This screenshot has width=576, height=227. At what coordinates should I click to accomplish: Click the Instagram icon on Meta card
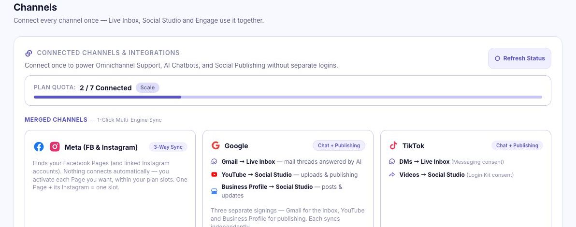(x=55, y=147)
